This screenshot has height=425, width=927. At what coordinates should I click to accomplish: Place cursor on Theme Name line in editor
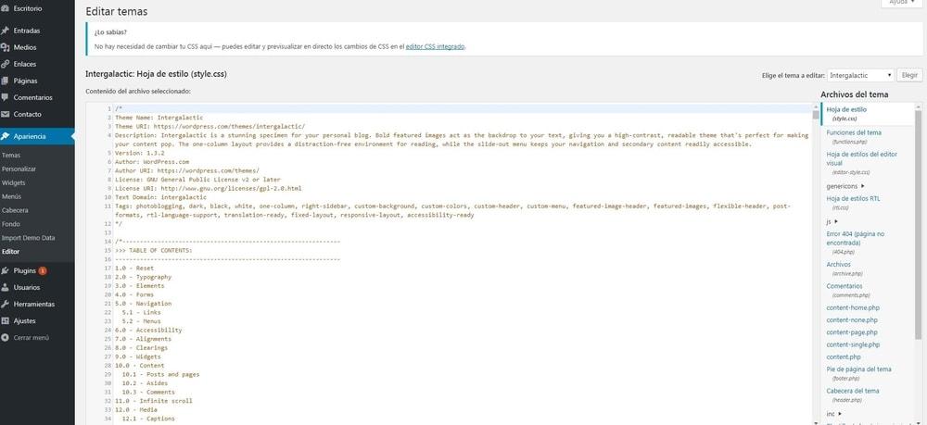click(159, 118)
